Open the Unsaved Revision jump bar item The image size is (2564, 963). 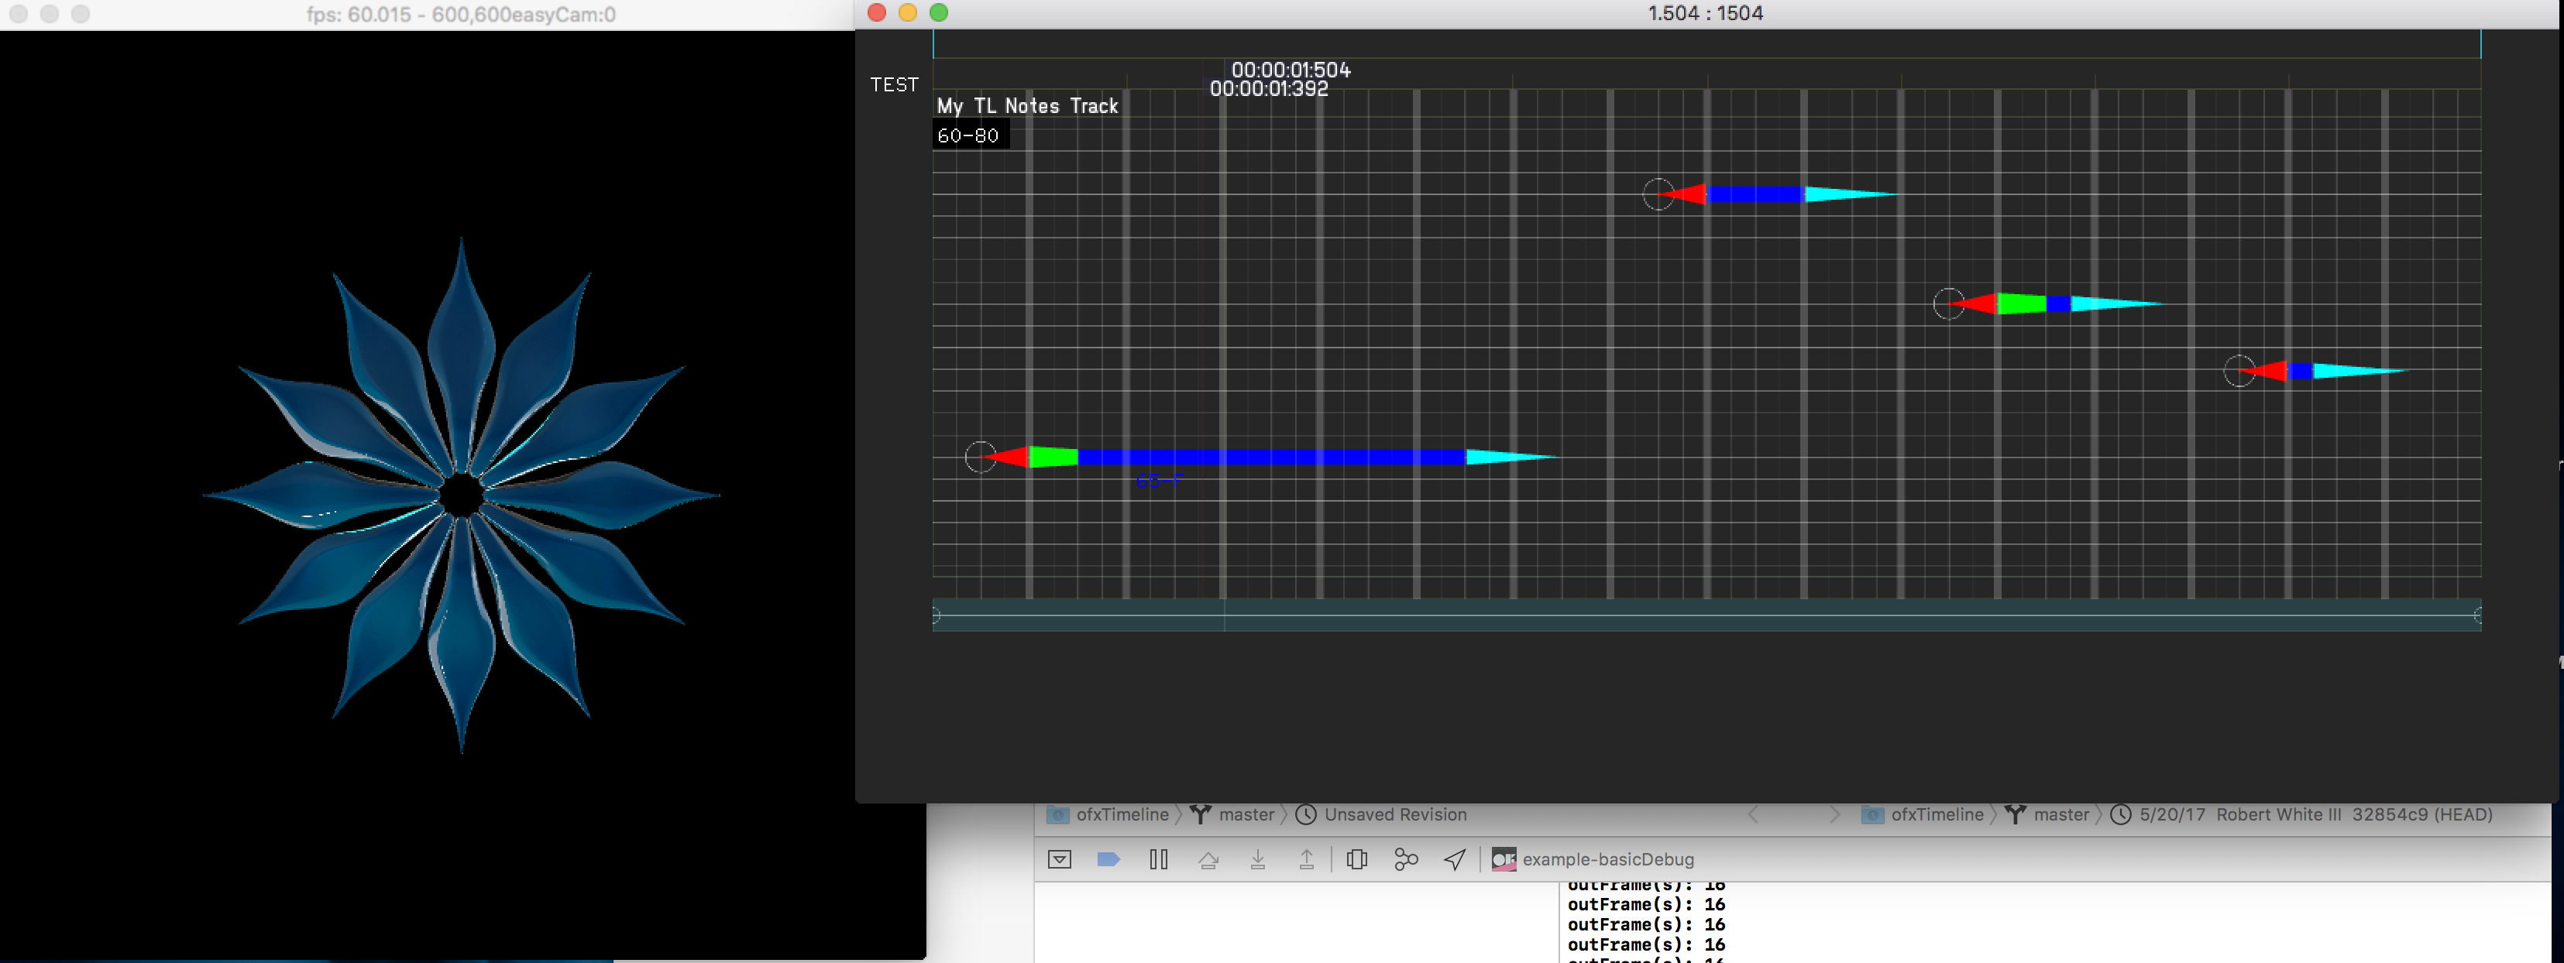point(1394,815)
